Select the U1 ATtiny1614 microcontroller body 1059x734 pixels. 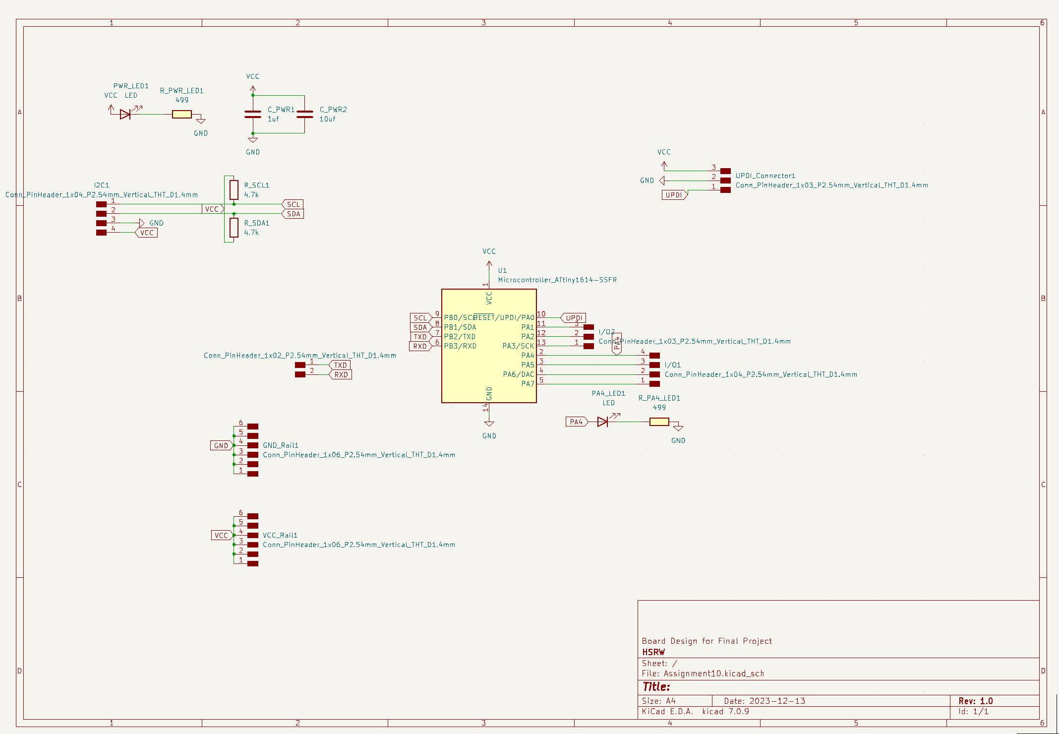tap(489, 346)
